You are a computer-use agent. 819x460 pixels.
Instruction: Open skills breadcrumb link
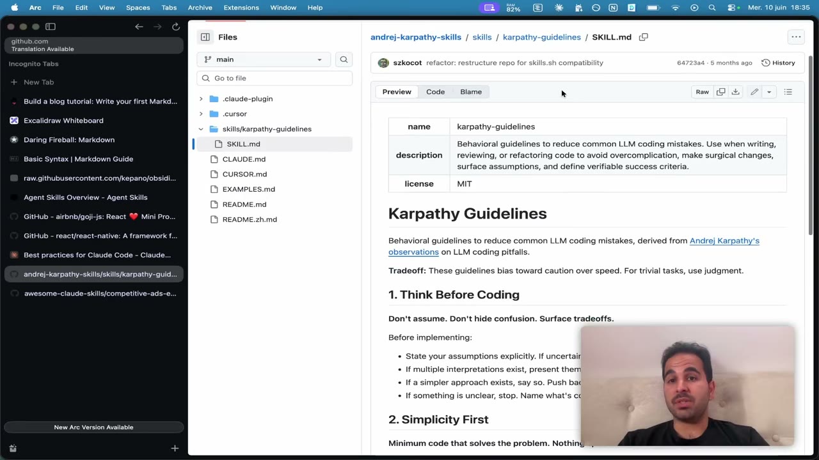point(482,37)
